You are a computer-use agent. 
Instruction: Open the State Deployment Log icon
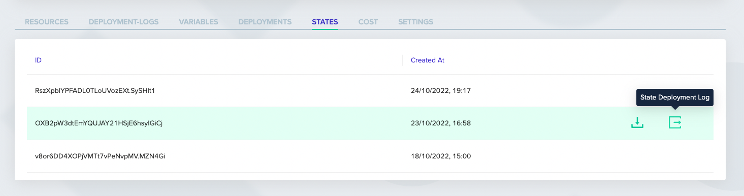click(675, 122)
